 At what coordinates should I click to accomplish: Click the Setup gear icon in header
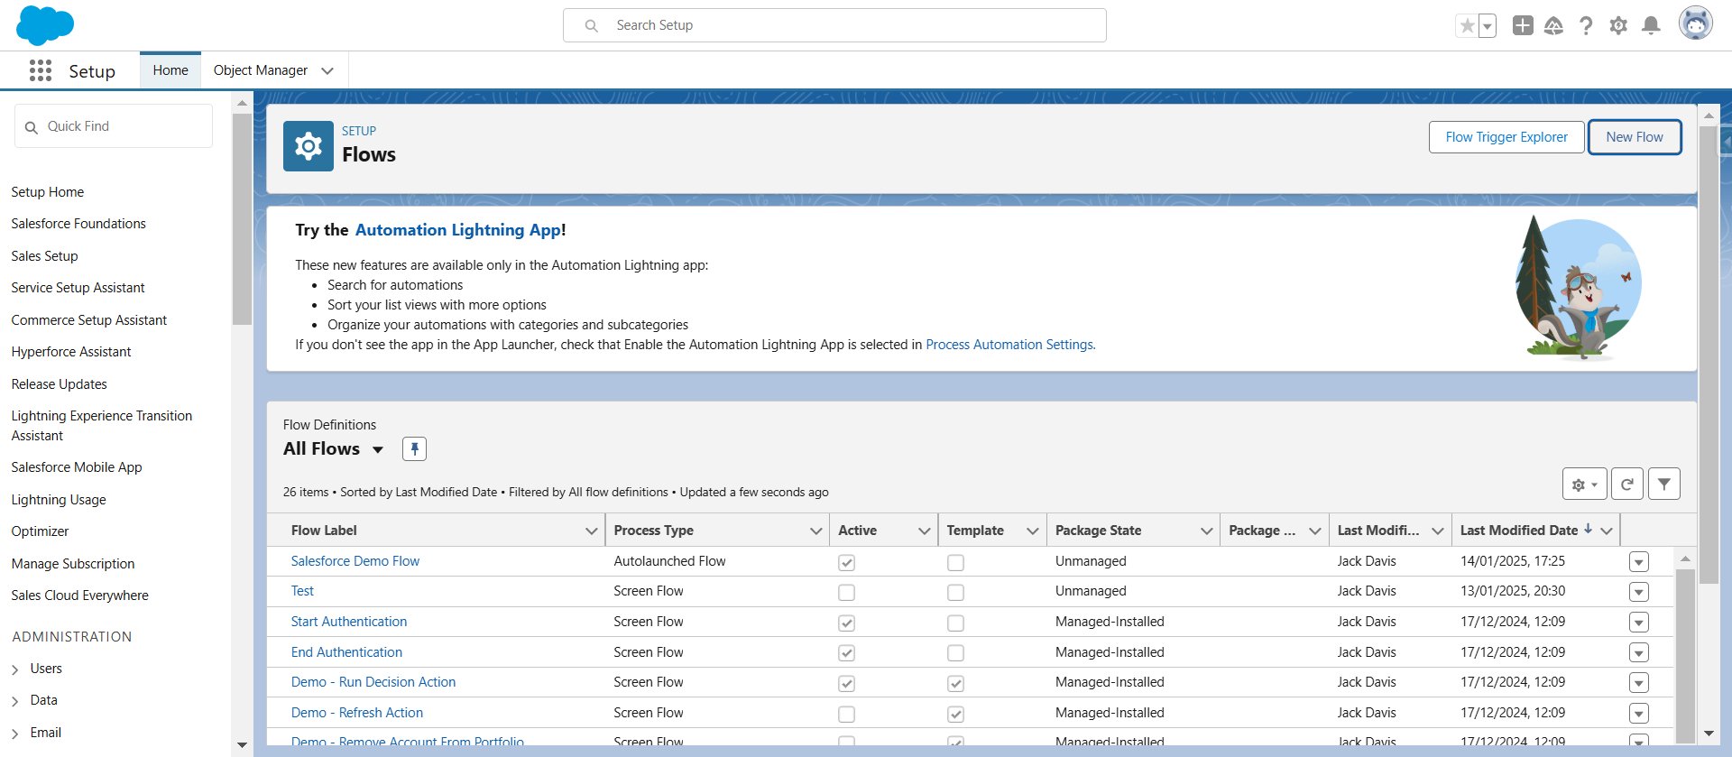[x=1618, y=25]
